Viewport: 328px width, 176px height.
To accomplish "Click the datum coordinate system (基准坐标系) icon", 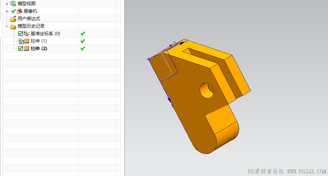I will [26, 34].
